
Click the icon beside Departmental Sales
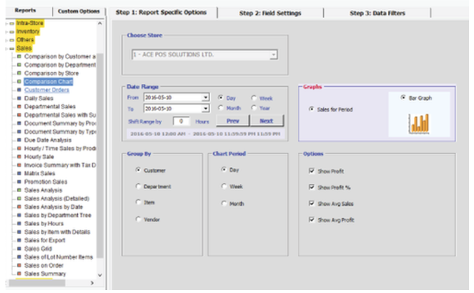click(x=19, y=106)
